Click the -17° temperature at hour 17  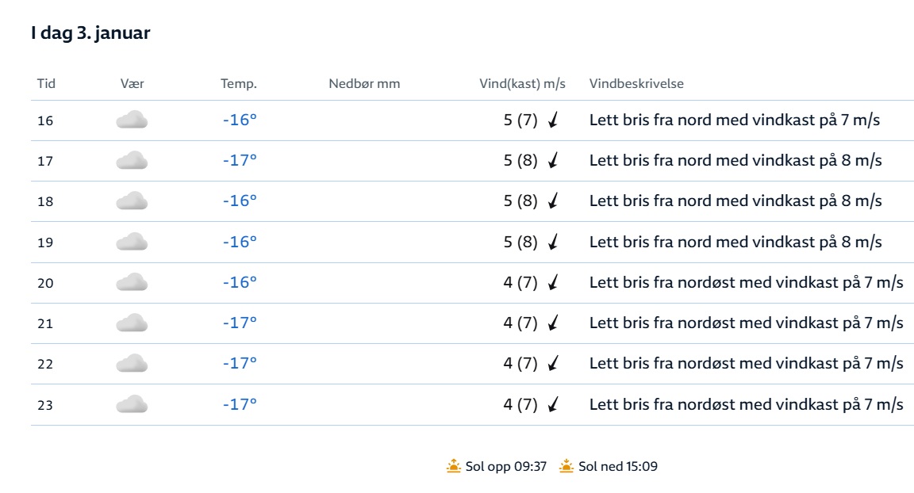point(240,161)
